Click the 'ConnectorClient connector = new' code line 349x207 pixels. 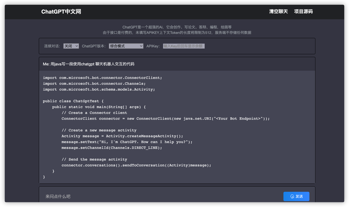click(165, 119)
